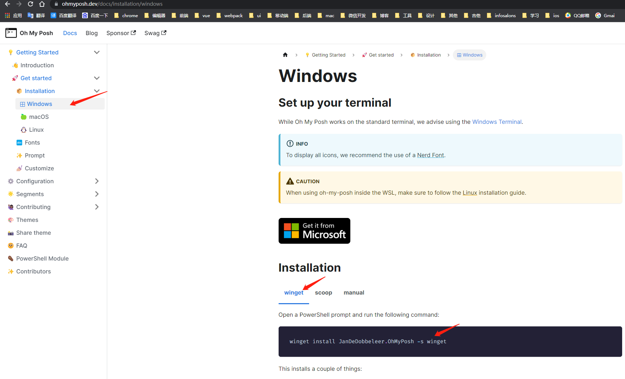Switch to the manual installation tab
Screen dimensions: 625x379
pyautogui.click(x=354, y=292)
